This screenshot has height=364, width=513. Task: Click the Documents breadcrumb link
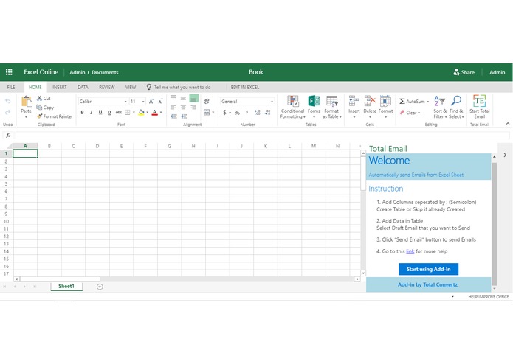pyautogui.click(x=105, y=72)
